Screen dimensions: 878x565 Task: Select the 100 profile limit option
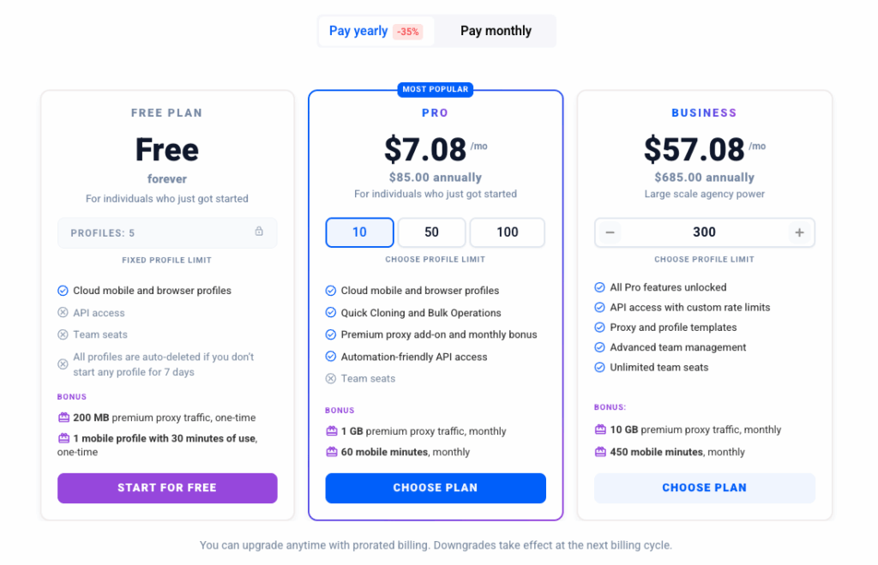click(x=508, y=231)
